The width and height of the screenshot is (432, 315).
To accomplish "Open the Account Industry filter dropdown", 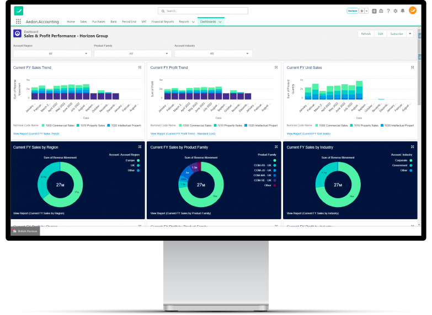I will click(x=213, y=53).
